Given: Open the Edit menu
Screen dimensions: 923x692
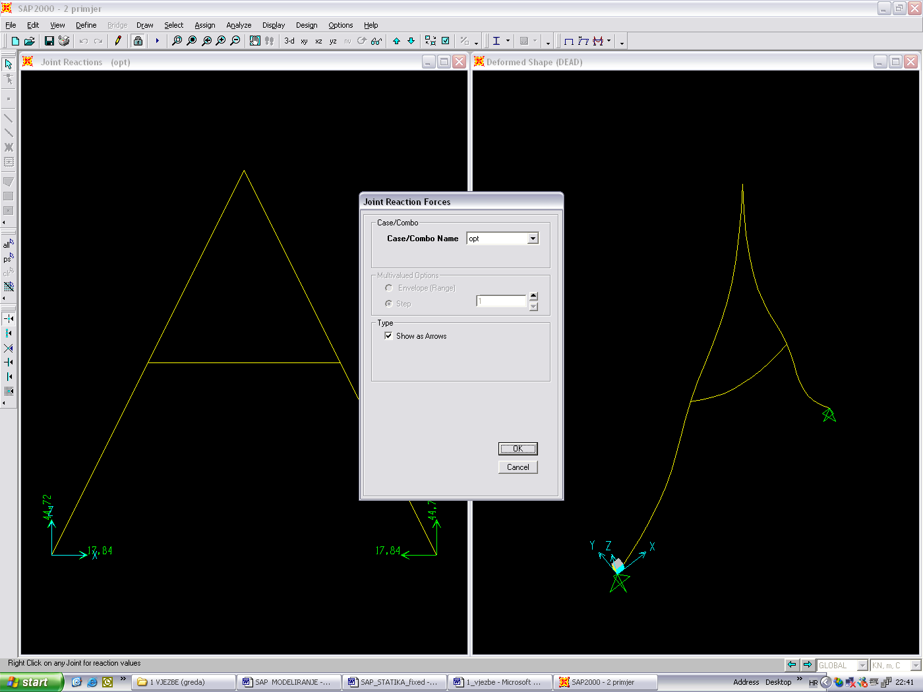Looking at the screenshot, I should pyautogui.click(x=33, y=25).
